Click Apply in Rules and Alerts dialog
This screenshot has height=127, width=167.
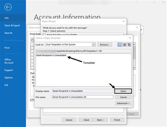131,114
